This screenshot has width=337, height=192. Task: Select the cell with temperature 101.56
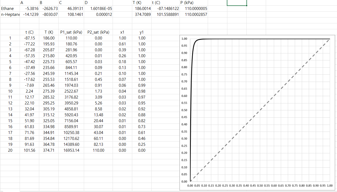coord(29,150)
